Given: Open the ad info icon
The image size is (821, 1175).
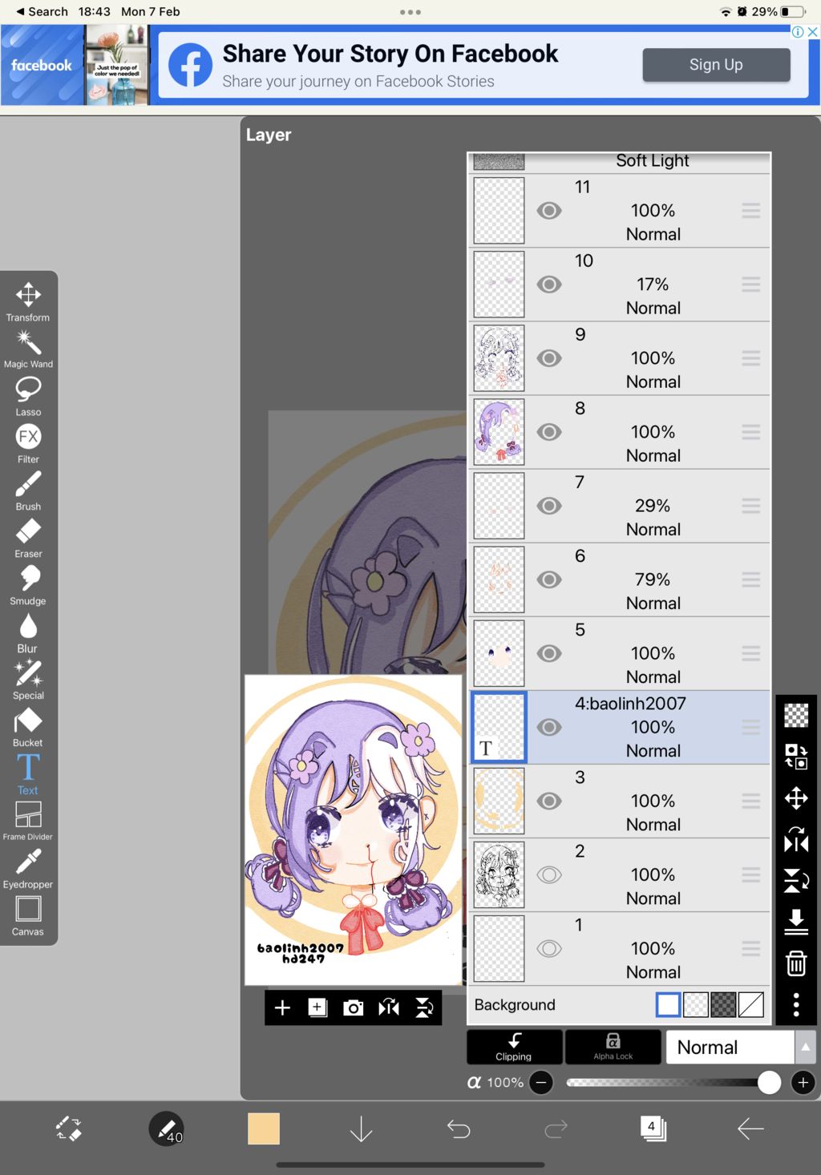Looking at the screenshot, I should pos(798,32).
